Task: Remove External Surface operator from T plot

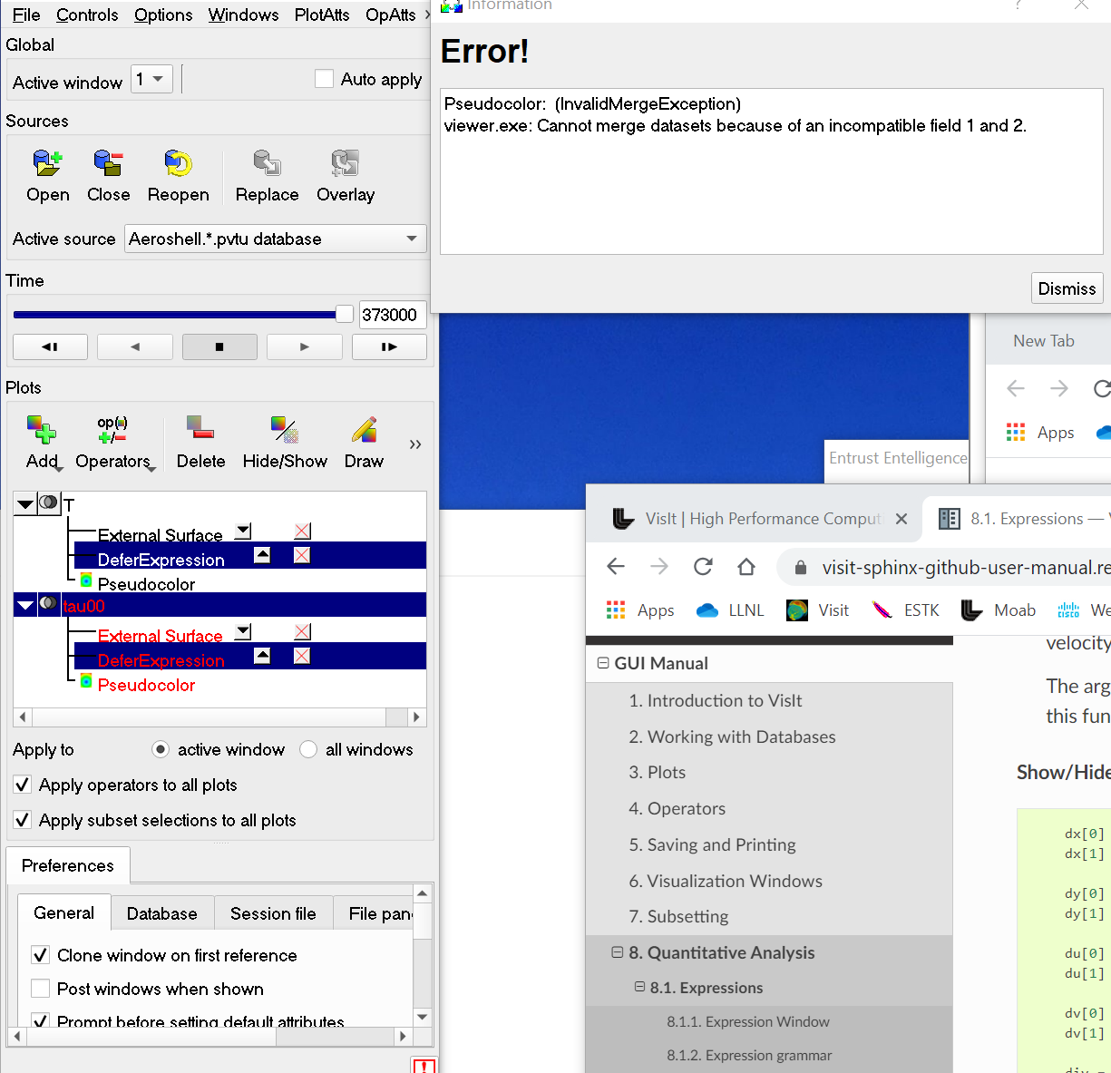Action: pos(303,532)
